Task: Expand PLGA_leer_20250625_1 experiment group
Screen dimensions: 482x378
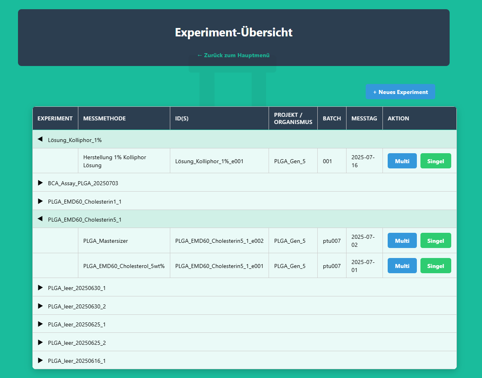Action: click(x=40, y=324)
